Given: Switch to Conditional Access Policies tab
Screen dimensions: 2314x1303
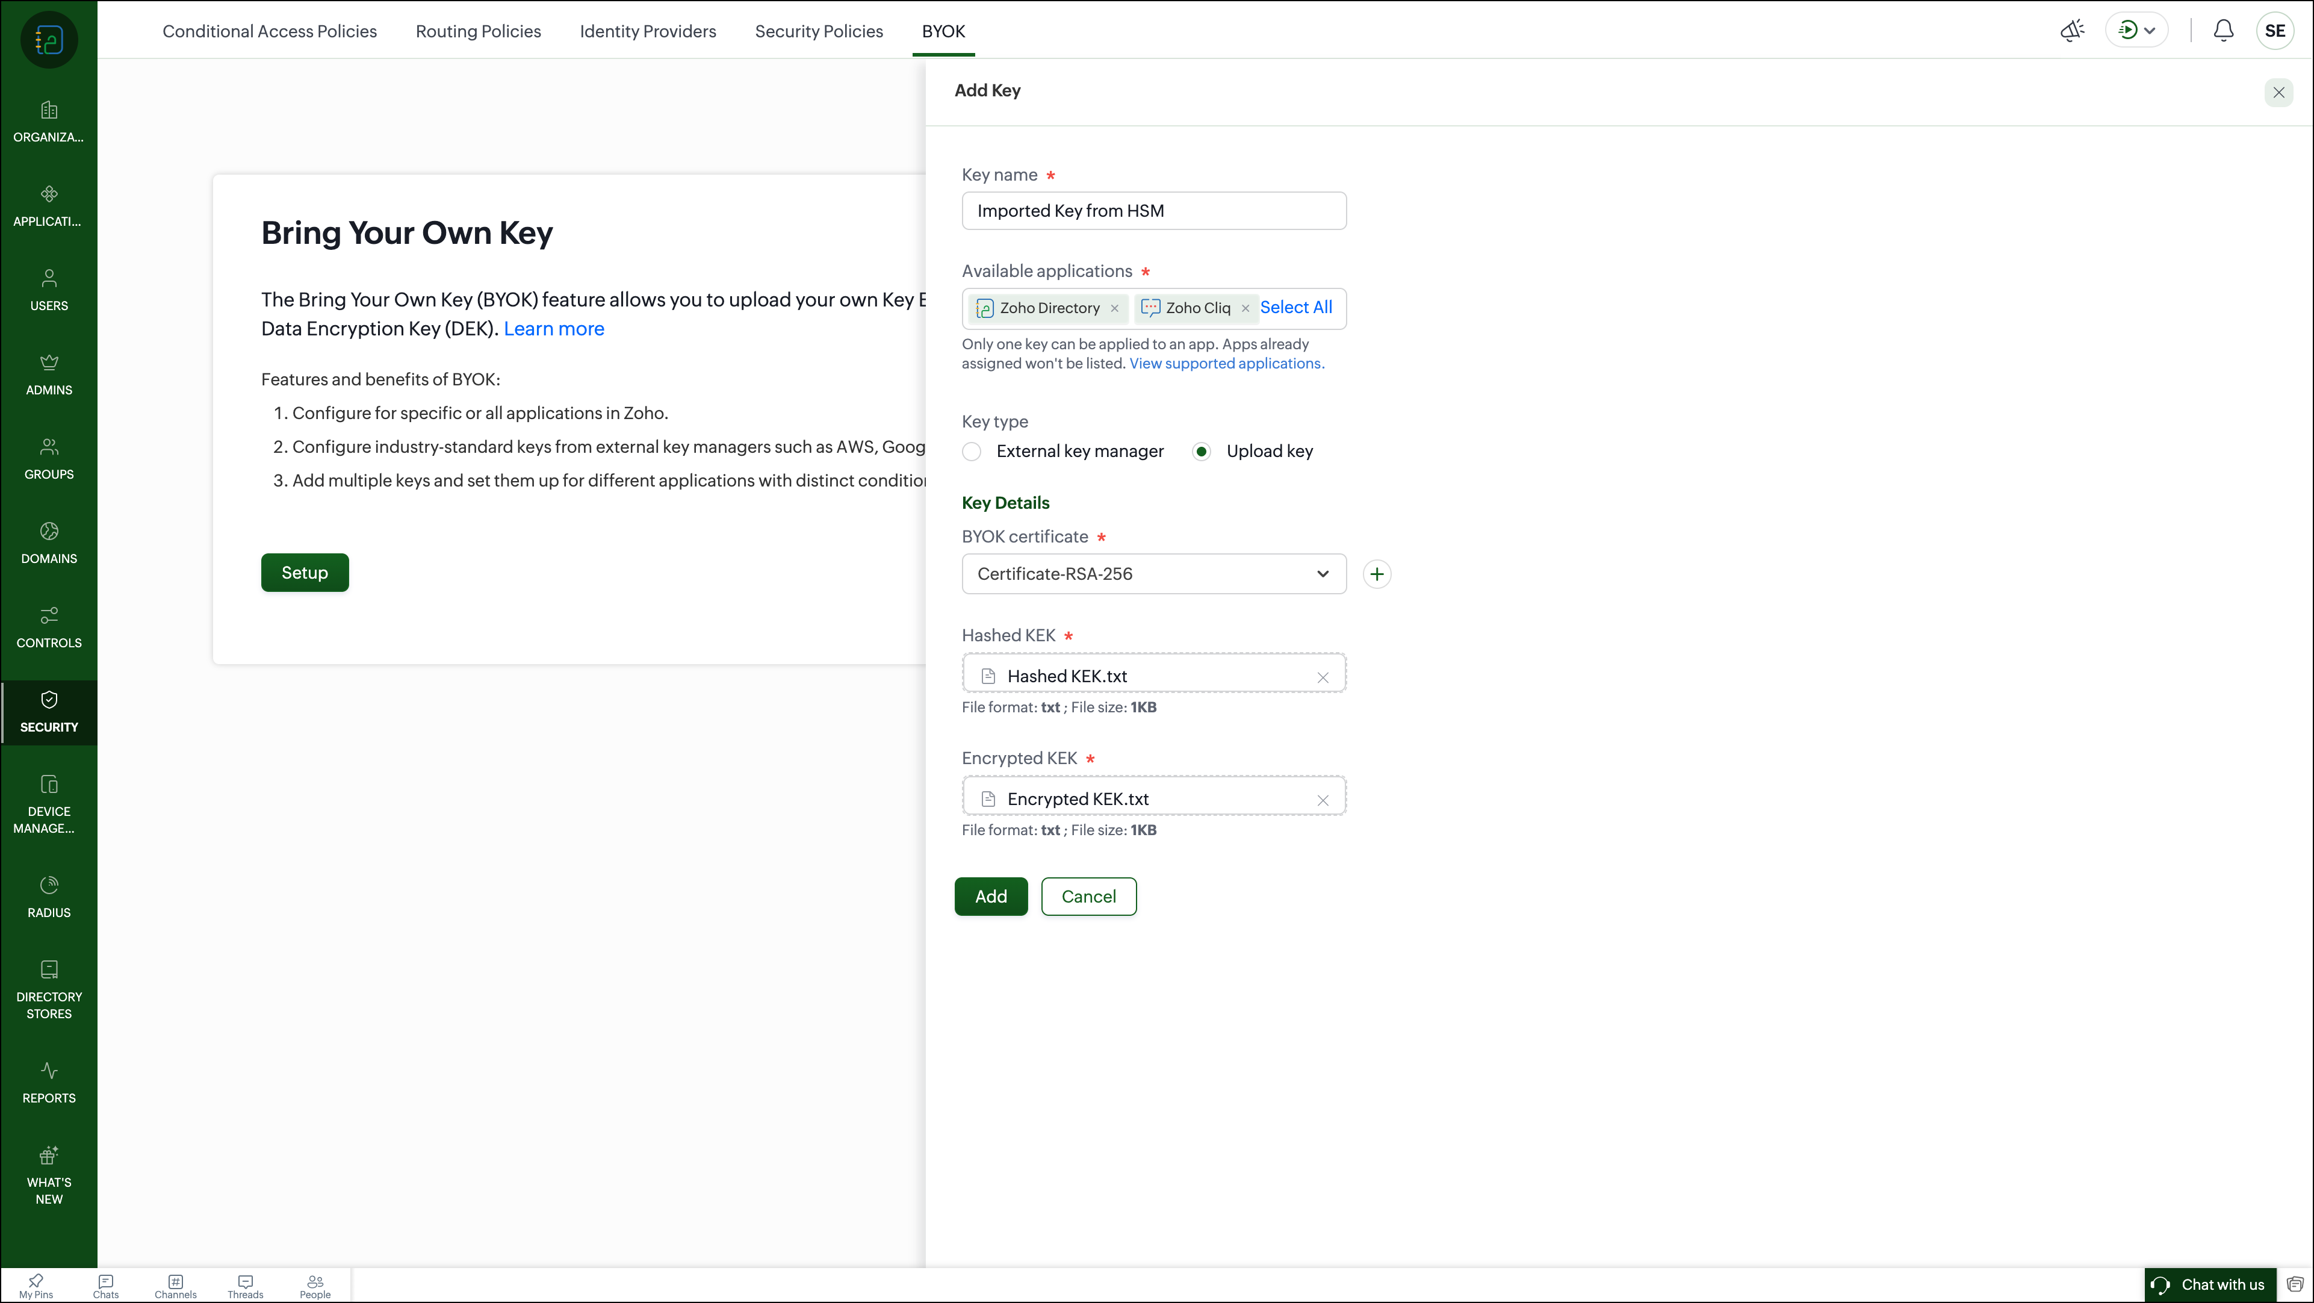Looking at the screenshot, I should tap(270, 31).
